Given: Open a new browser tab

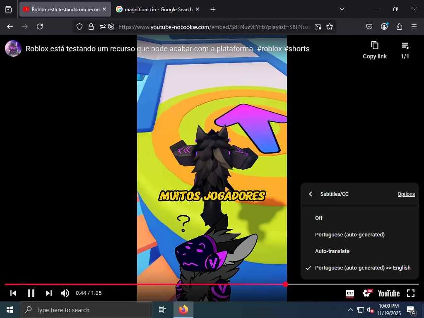Looking at the screenshot, I should coord(213,10).
